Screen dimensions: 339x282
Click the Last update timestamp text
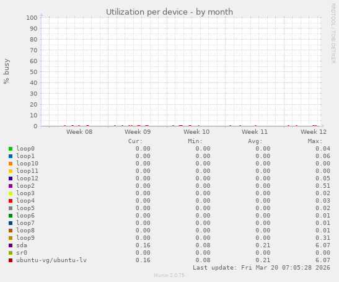262,268
